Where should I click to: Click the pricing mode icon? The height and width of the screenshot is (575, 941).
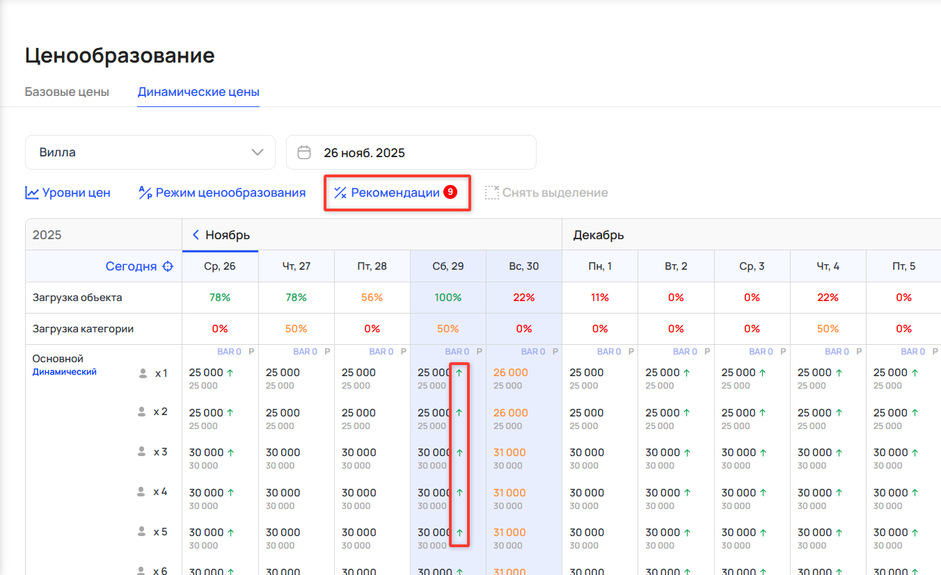click(145, 193)
